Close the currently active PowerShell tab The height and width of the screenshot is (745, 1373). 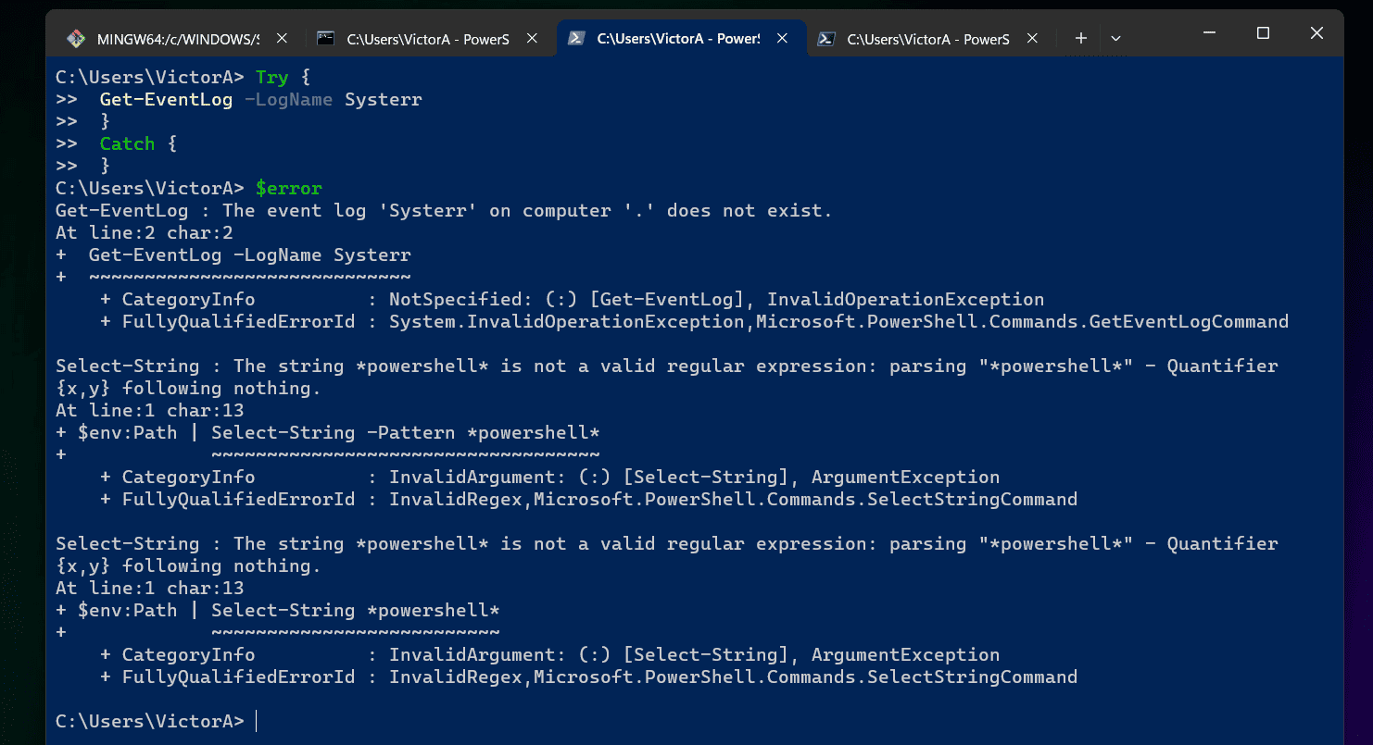pos(783,39)
